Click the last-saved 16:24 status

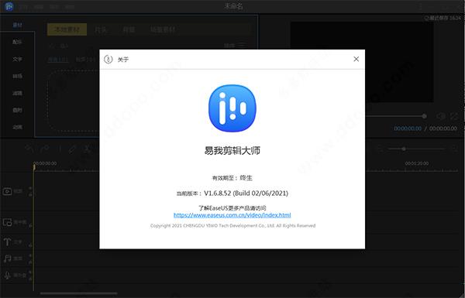coord(443,18)
